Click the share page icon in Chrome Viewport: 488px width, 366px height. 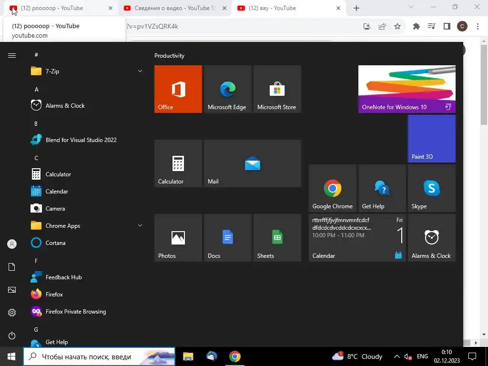tap(382, 27)
